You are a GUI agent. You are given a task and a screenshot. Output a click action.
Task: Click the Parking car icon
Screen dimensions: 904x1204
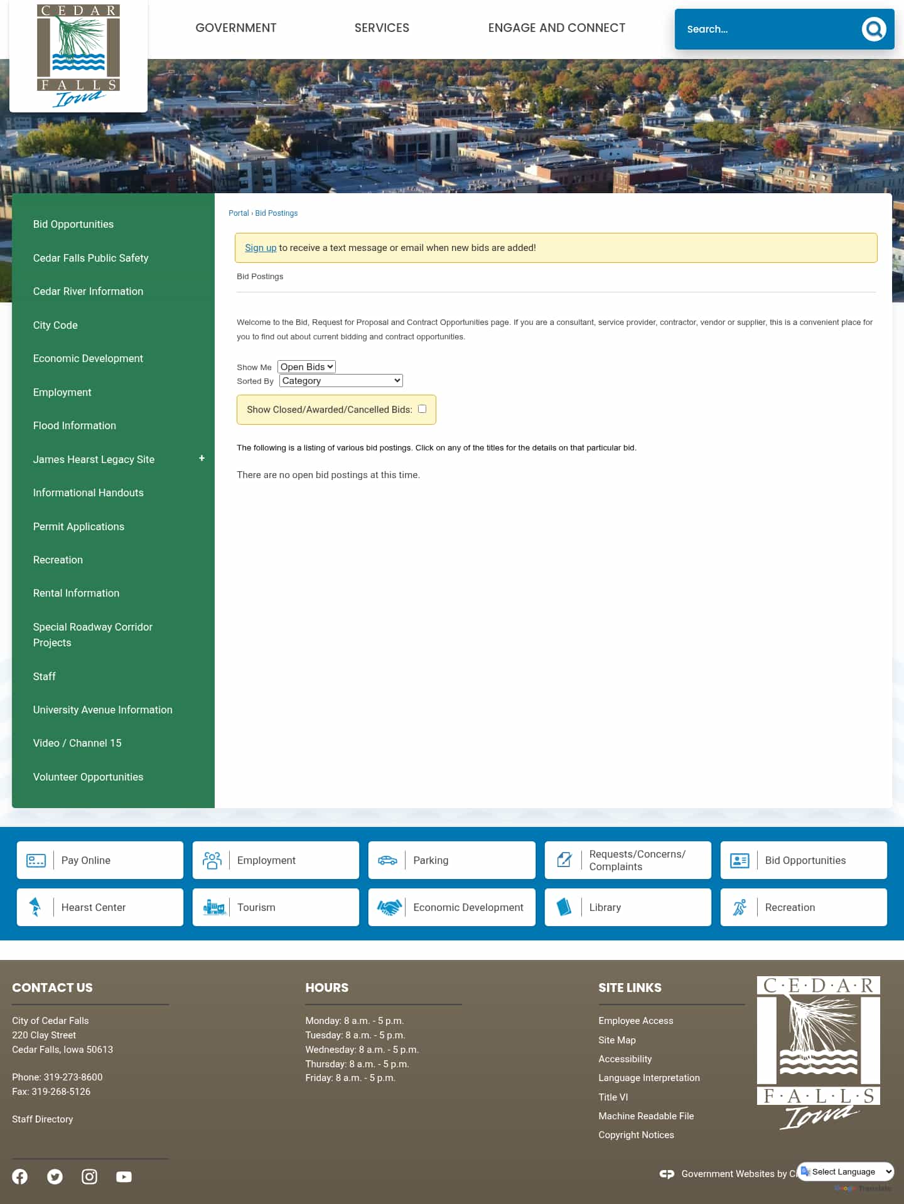387,860
